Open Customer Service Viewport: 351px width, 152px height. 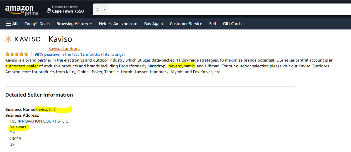point(186,24)
